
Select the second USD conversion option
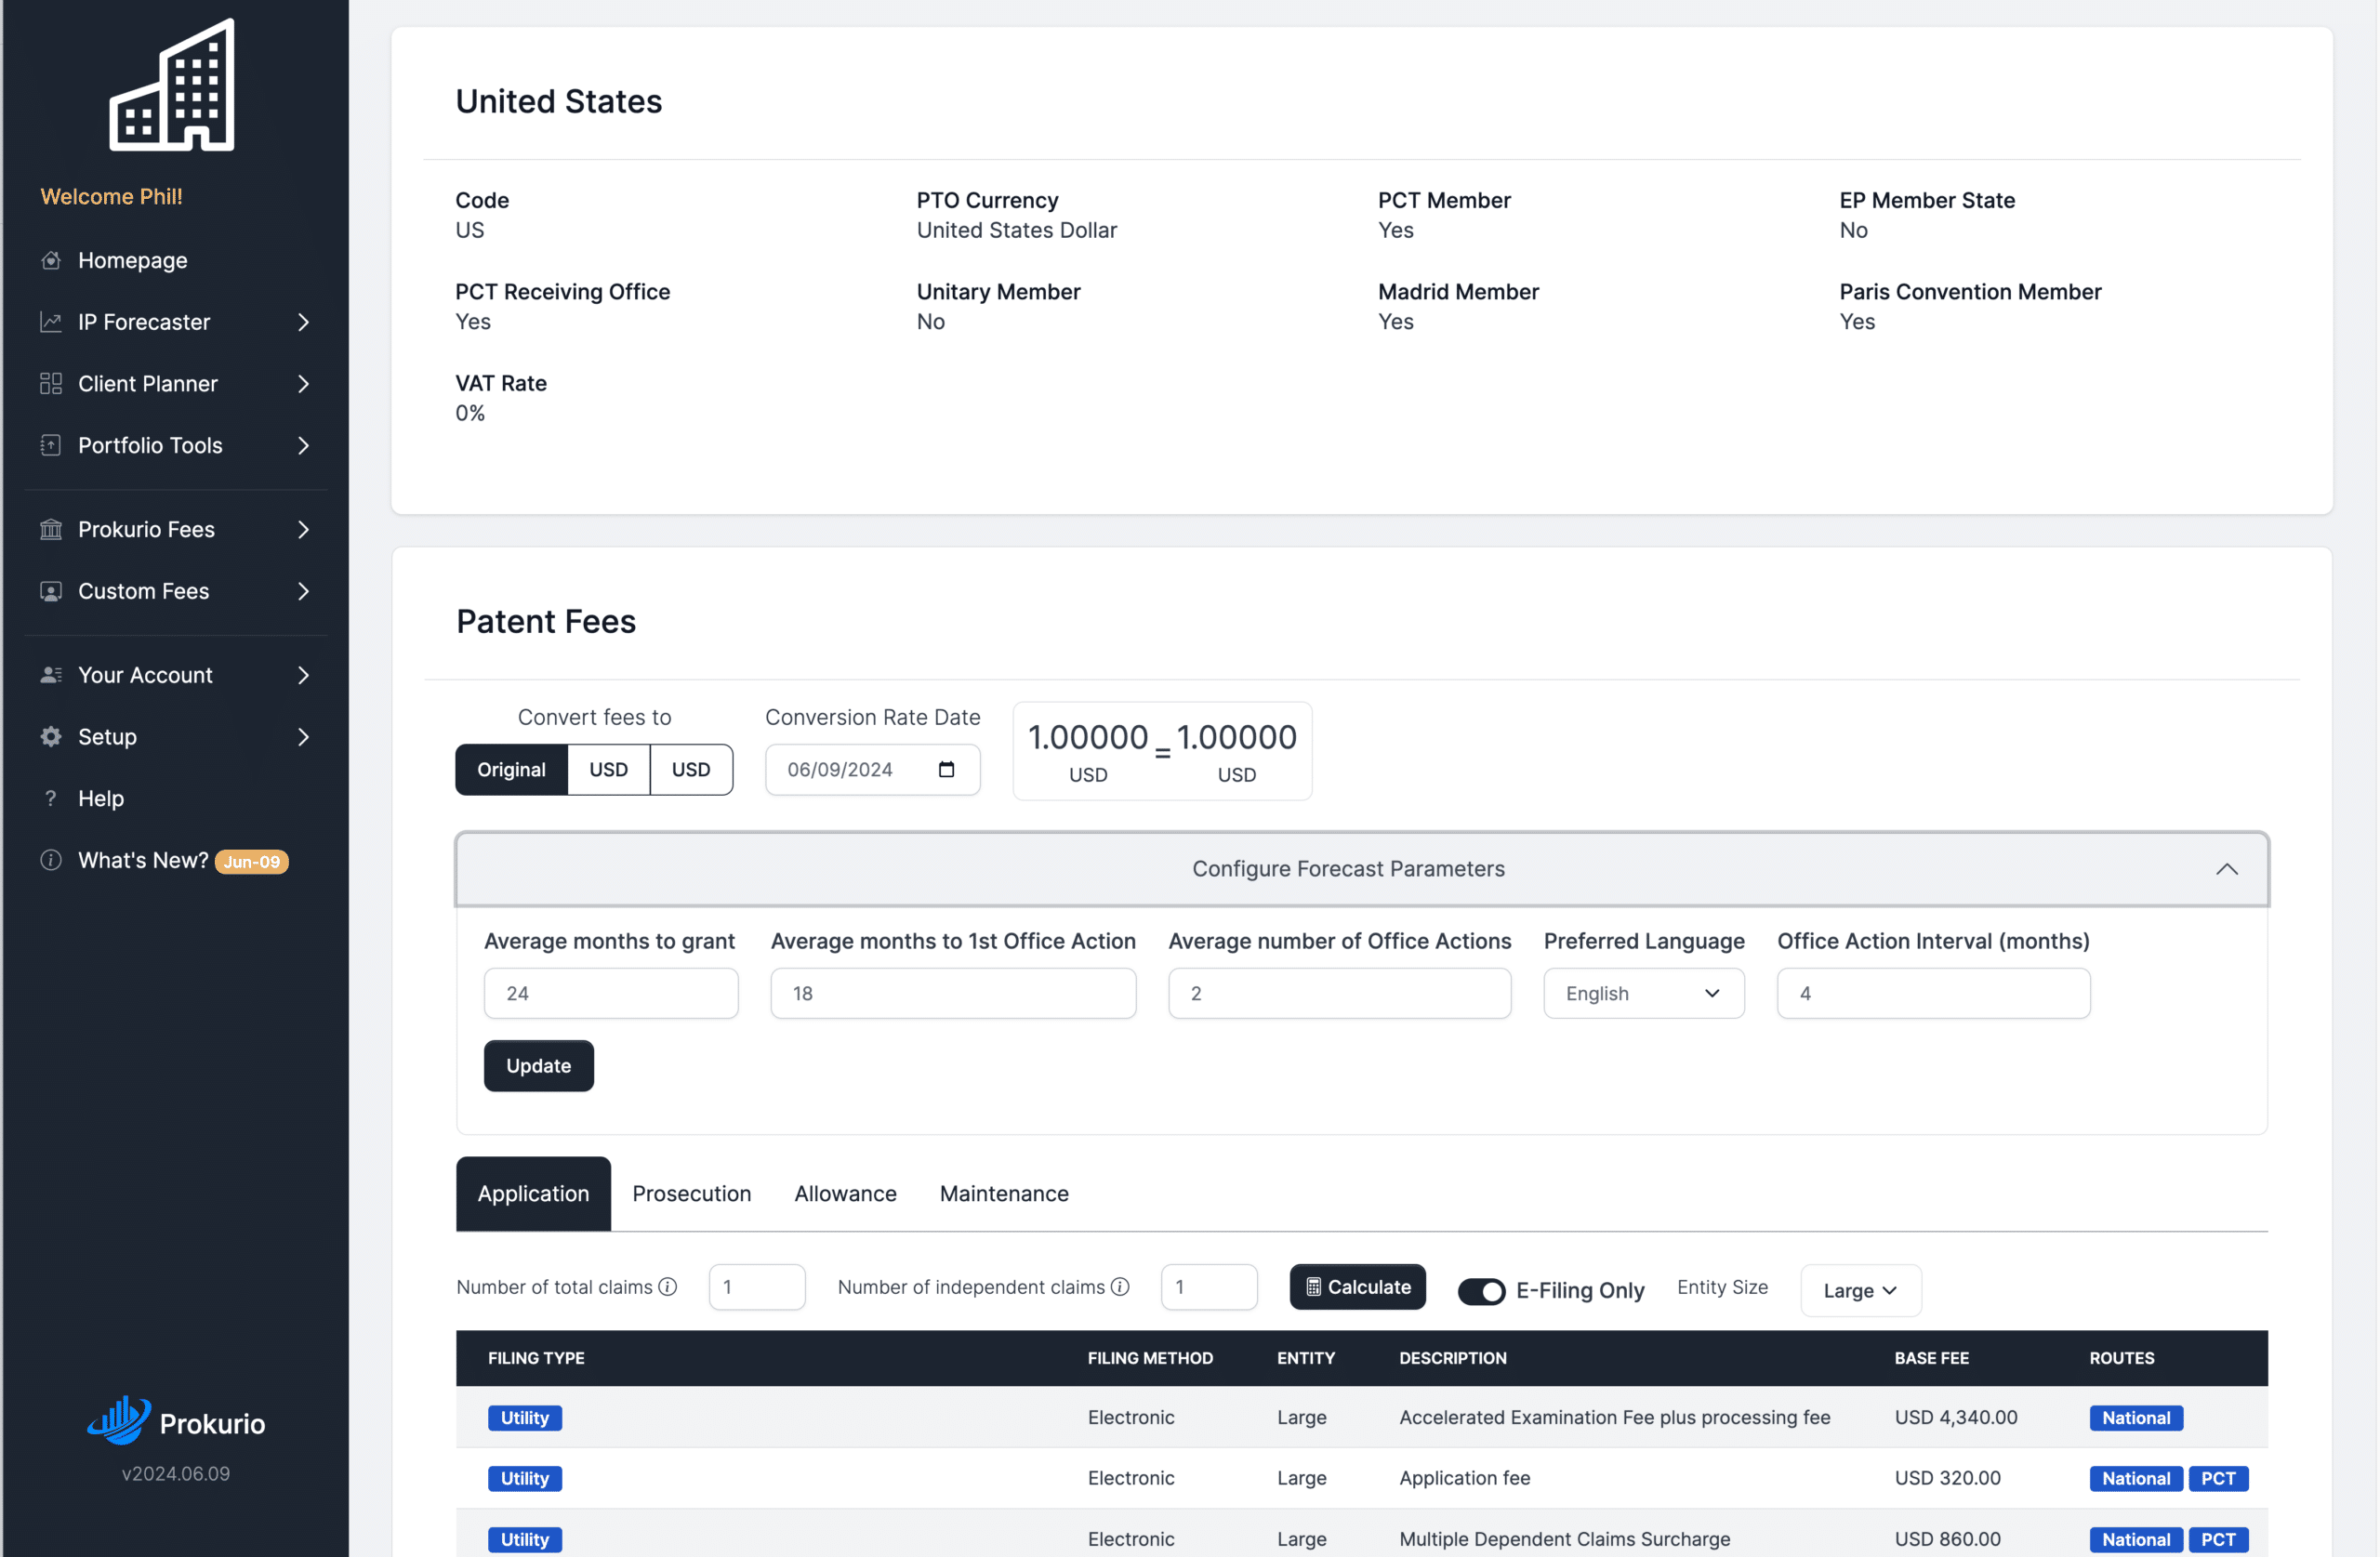691,769
